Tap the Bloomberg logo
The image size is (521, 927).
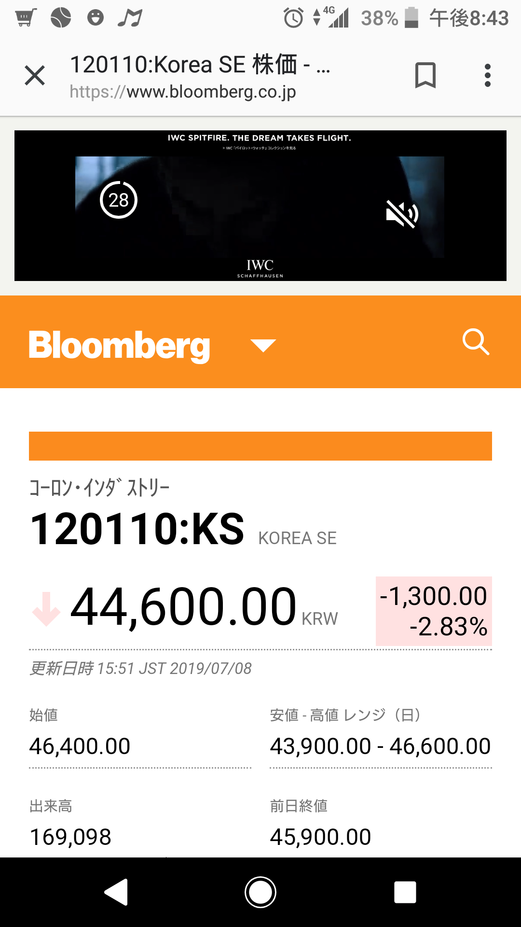tap(119, 345)
